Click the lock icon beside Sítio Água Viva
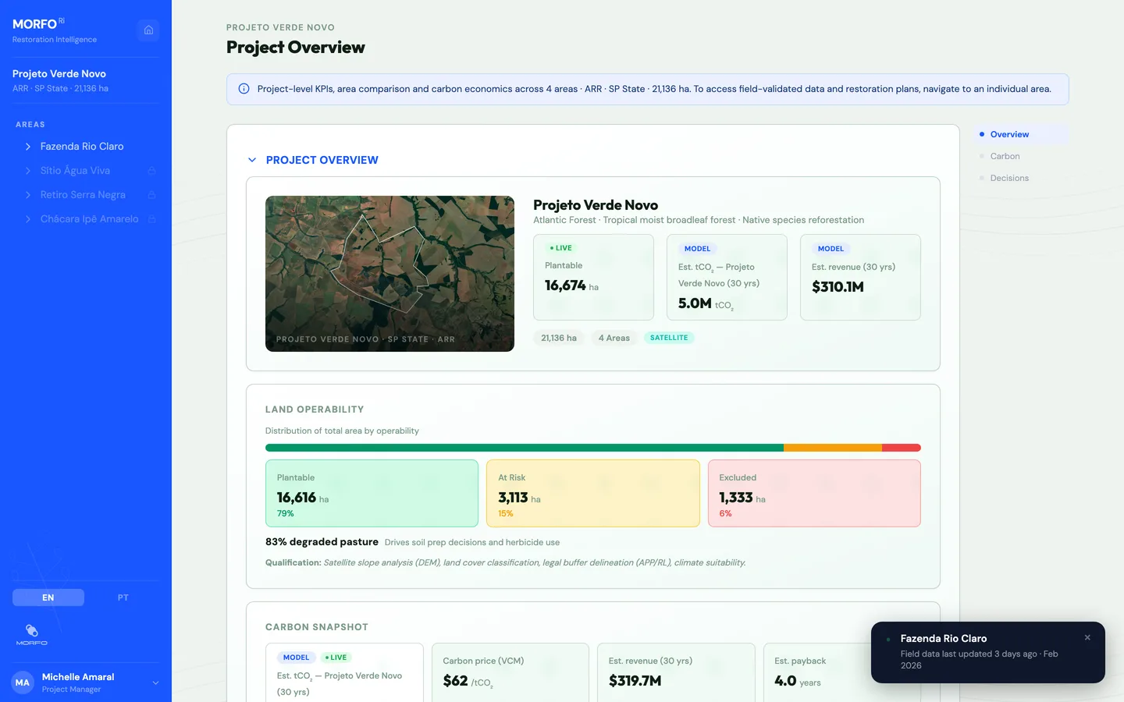Image resolution: width=1124 pixels, height=702 pixels. pyautogui.click(x=152, y=170)
